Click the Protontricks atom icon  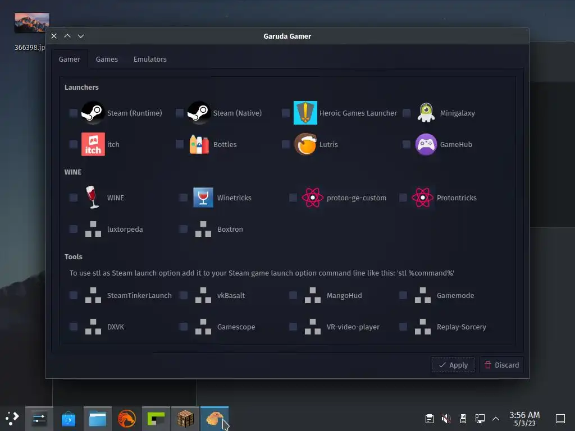422,198
